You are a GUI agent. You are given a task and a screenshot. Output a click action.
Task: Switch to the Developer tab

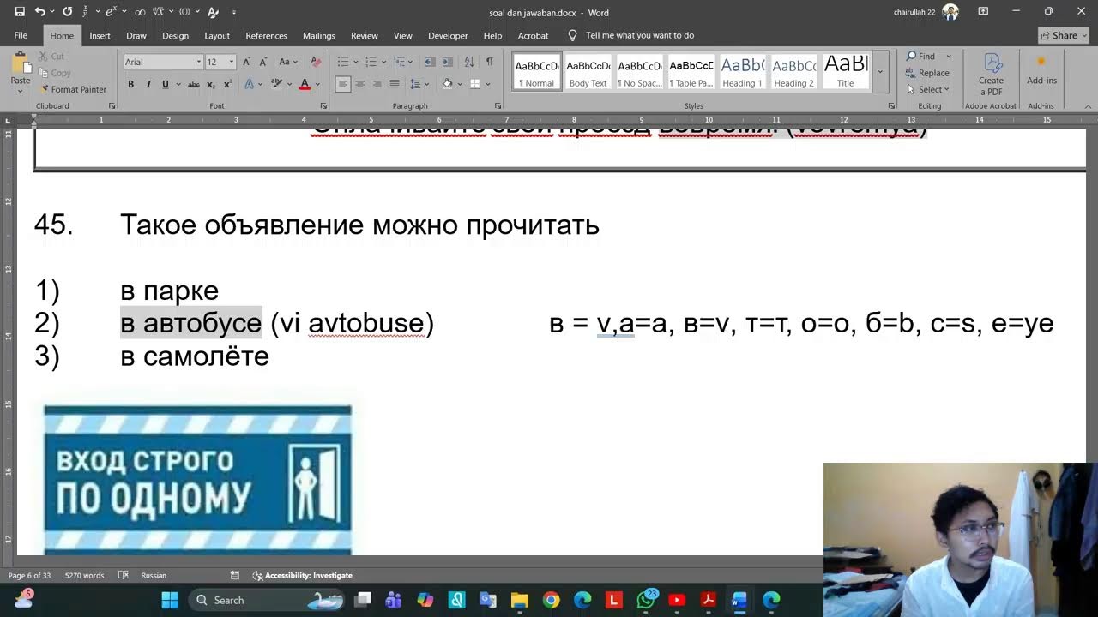click(448, 36)
